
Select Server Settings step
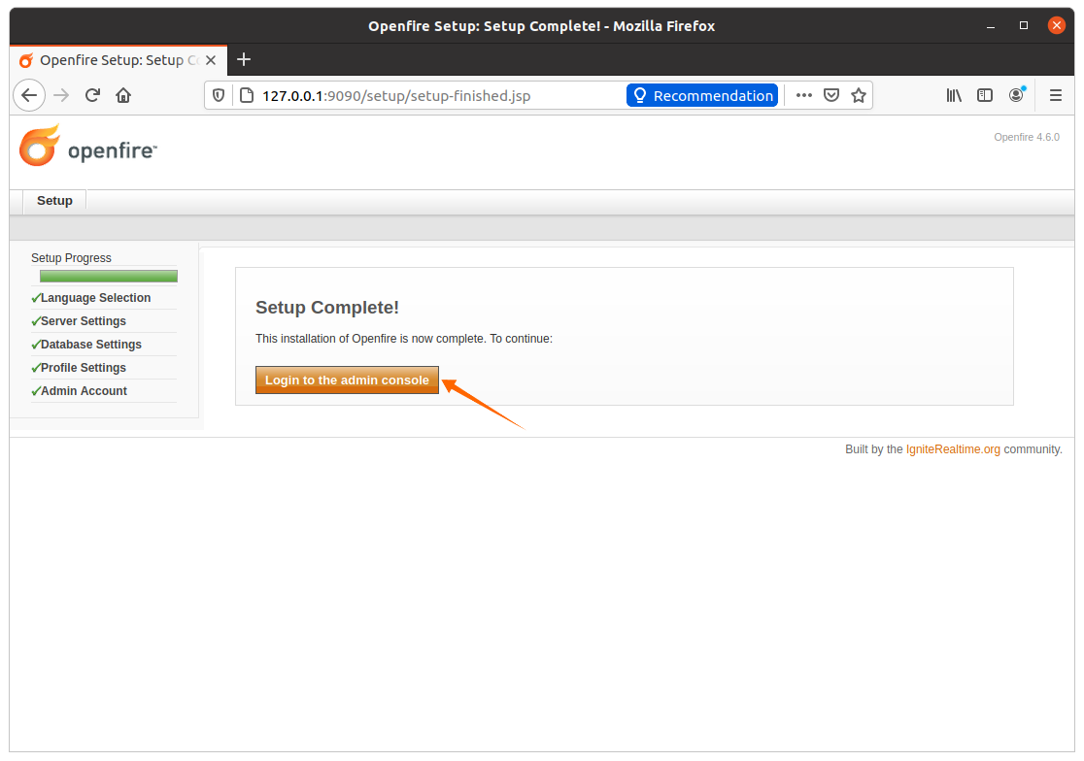[x=83, y=321]
